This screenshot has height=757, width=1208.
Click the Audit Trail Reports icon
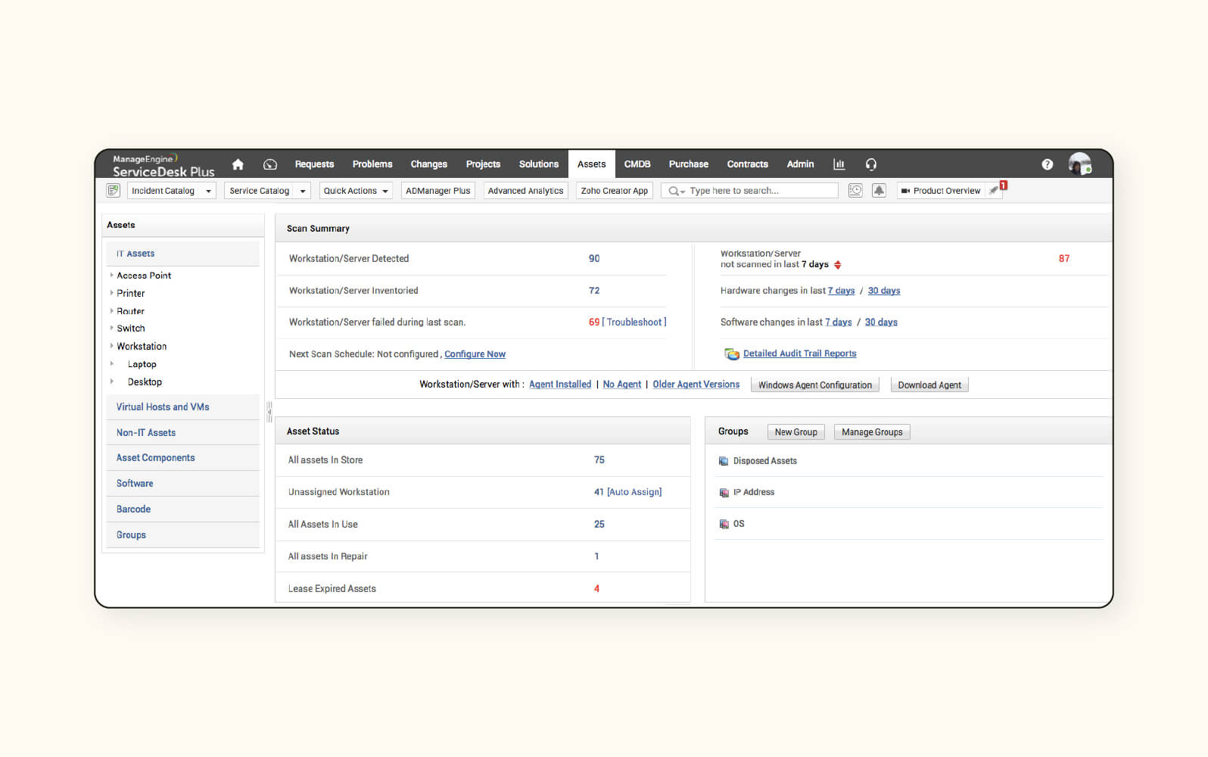pyautogui.click(x=732, y=354)
